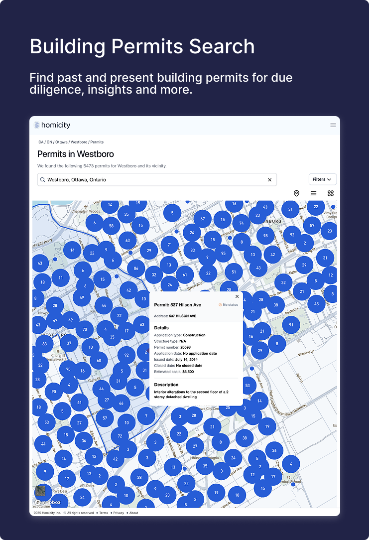Switch to list view icon

[x=313, y=193]
